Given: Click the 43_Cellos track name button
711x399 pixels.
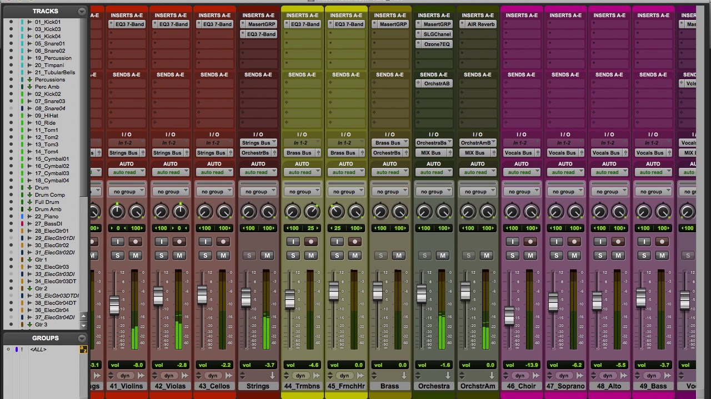Looking at the screenshot, I should pyautogui.click(x=214, y=386).
